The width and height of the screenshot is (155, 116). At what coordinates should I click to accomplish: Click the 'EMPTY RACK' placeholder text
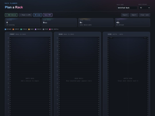(30, 78)
